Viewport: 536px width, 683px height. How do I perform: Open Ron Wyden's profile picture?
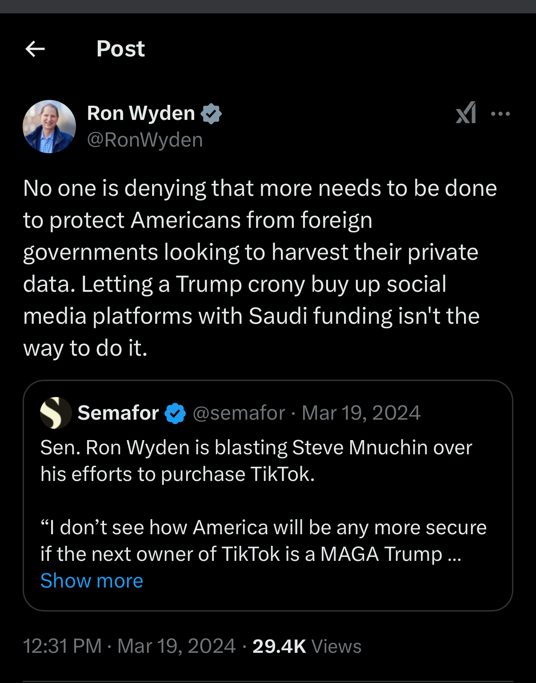coord(49,127)
